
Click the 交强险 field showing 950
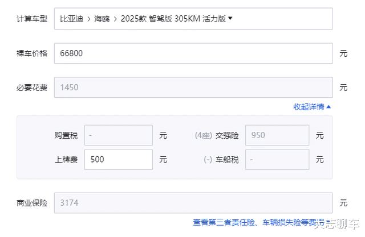click(277, 136)
